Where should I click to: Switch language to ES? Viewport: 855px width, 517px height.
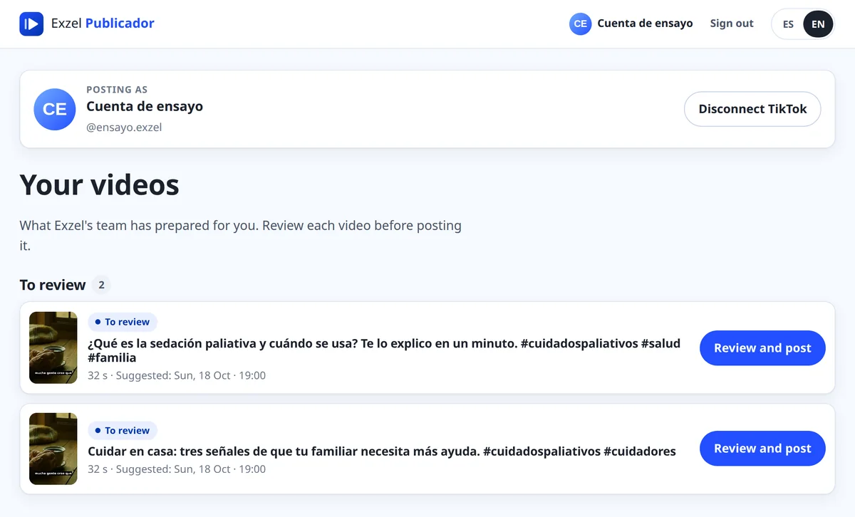pyautogui.click(x=788, y=24)
